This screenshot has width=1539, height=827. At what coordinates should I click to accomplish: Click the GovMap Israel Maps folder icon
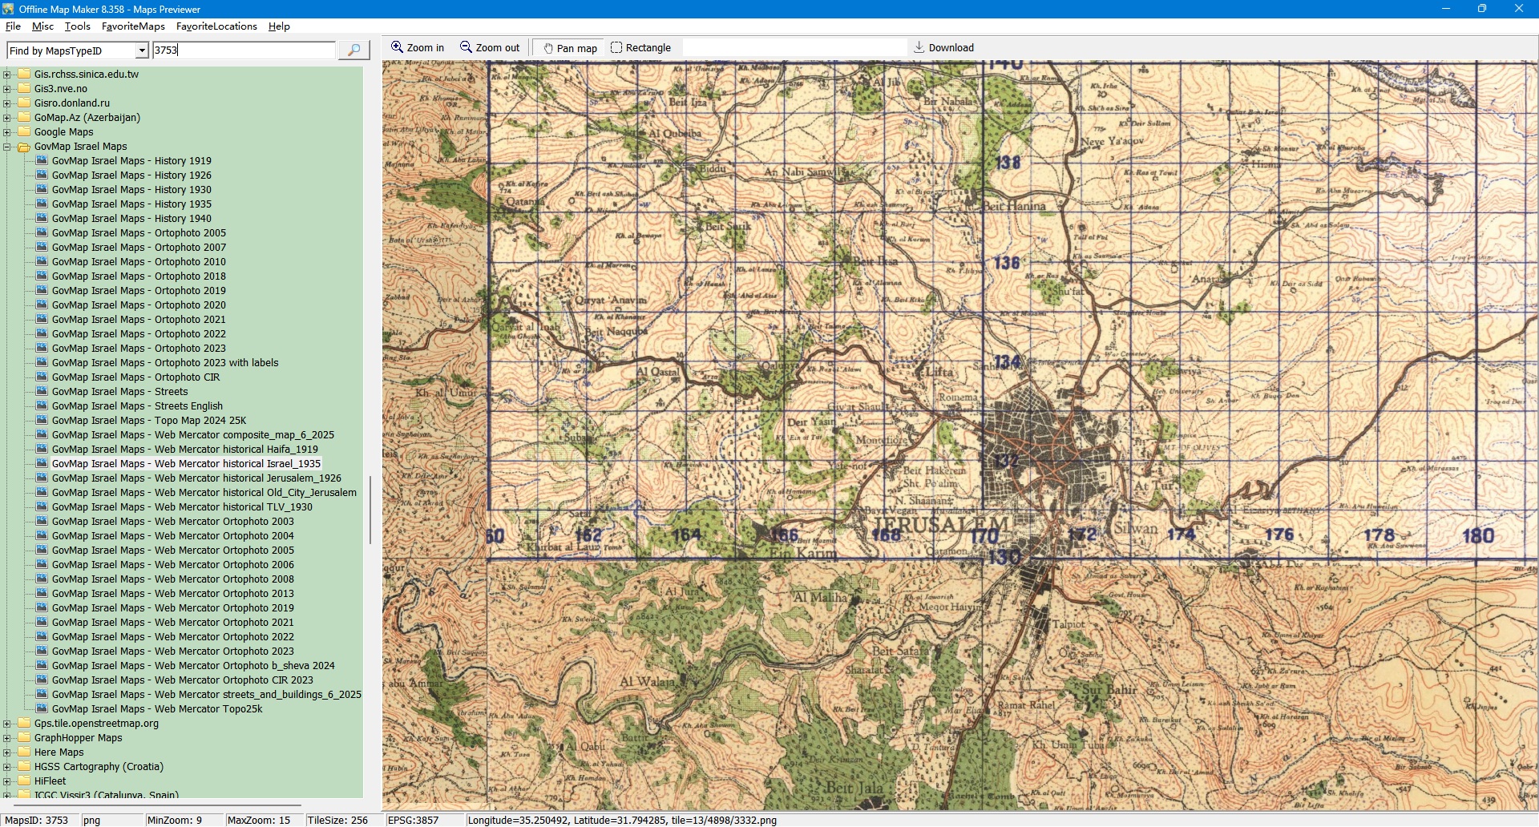click(x=24, y=147)
